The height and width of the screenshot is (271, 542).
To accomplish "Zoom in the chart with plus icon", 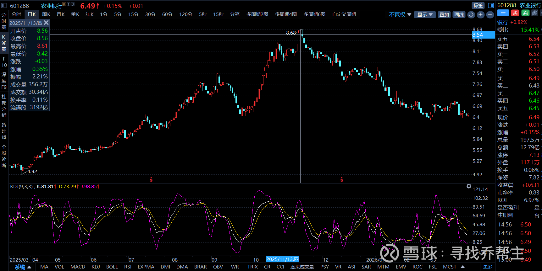I will coord(480,15).
